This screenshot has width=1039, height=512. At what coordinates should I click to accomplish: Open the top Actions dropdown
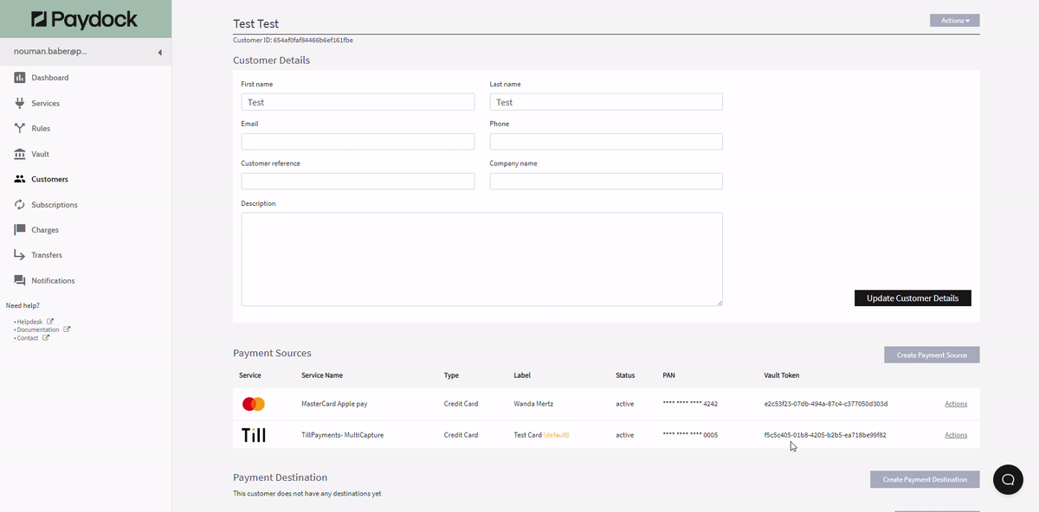pyautogui.click(x=954, y=20)
